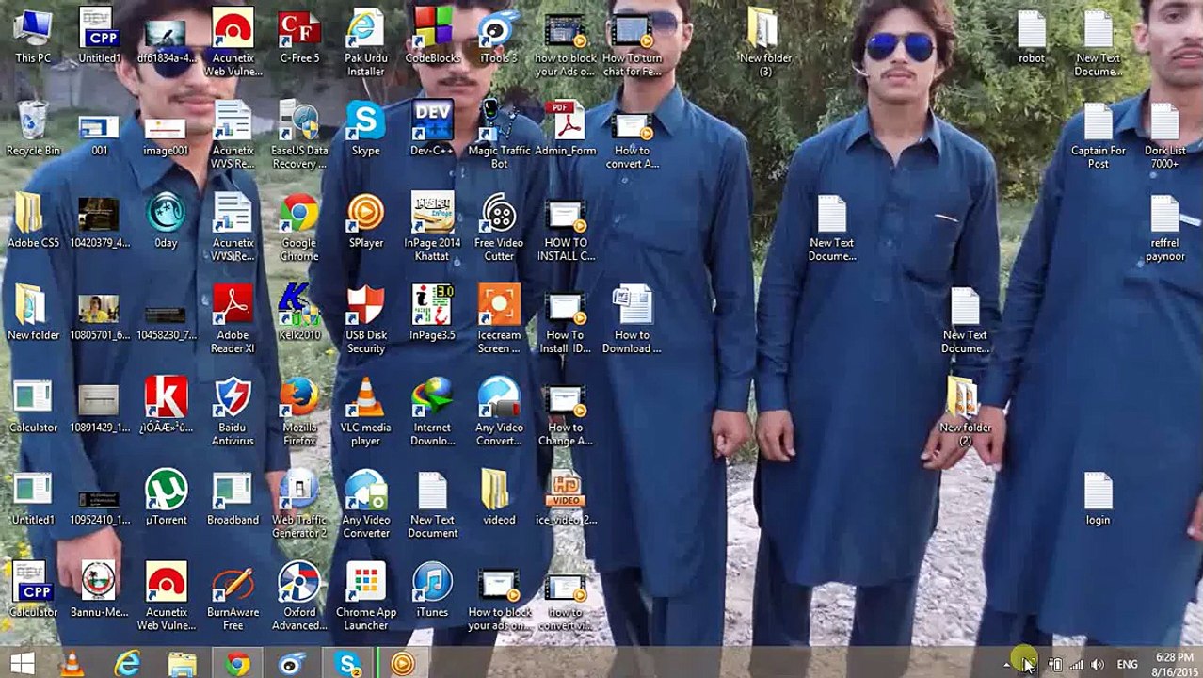This screenshot has height=678, width=1203.
Task: Open µTorrent desktop shortcut
Action: click(x=166, y=499)
